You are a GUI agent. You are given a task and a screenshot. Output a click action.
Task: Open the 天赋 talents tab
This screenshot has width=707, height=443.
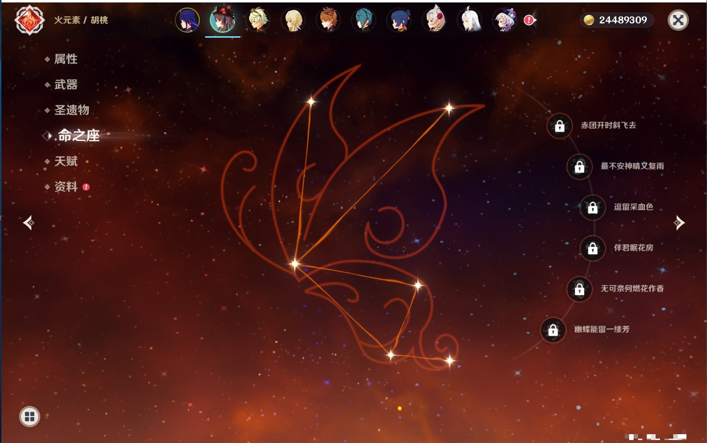coord(66,161)
